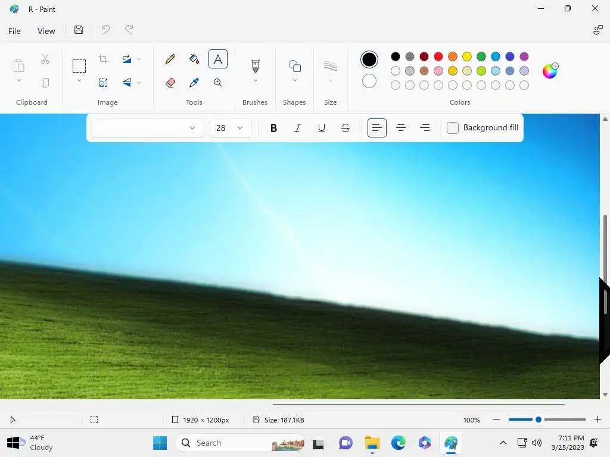Open the View menu

[46, 31]
